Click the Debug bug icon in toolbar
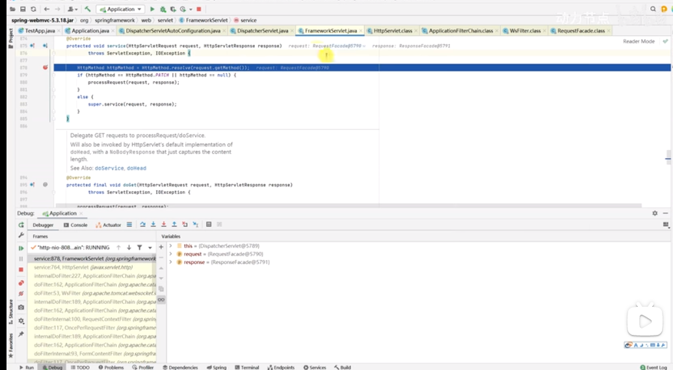Viewport: 673px width, 370px height. (163, 9)
